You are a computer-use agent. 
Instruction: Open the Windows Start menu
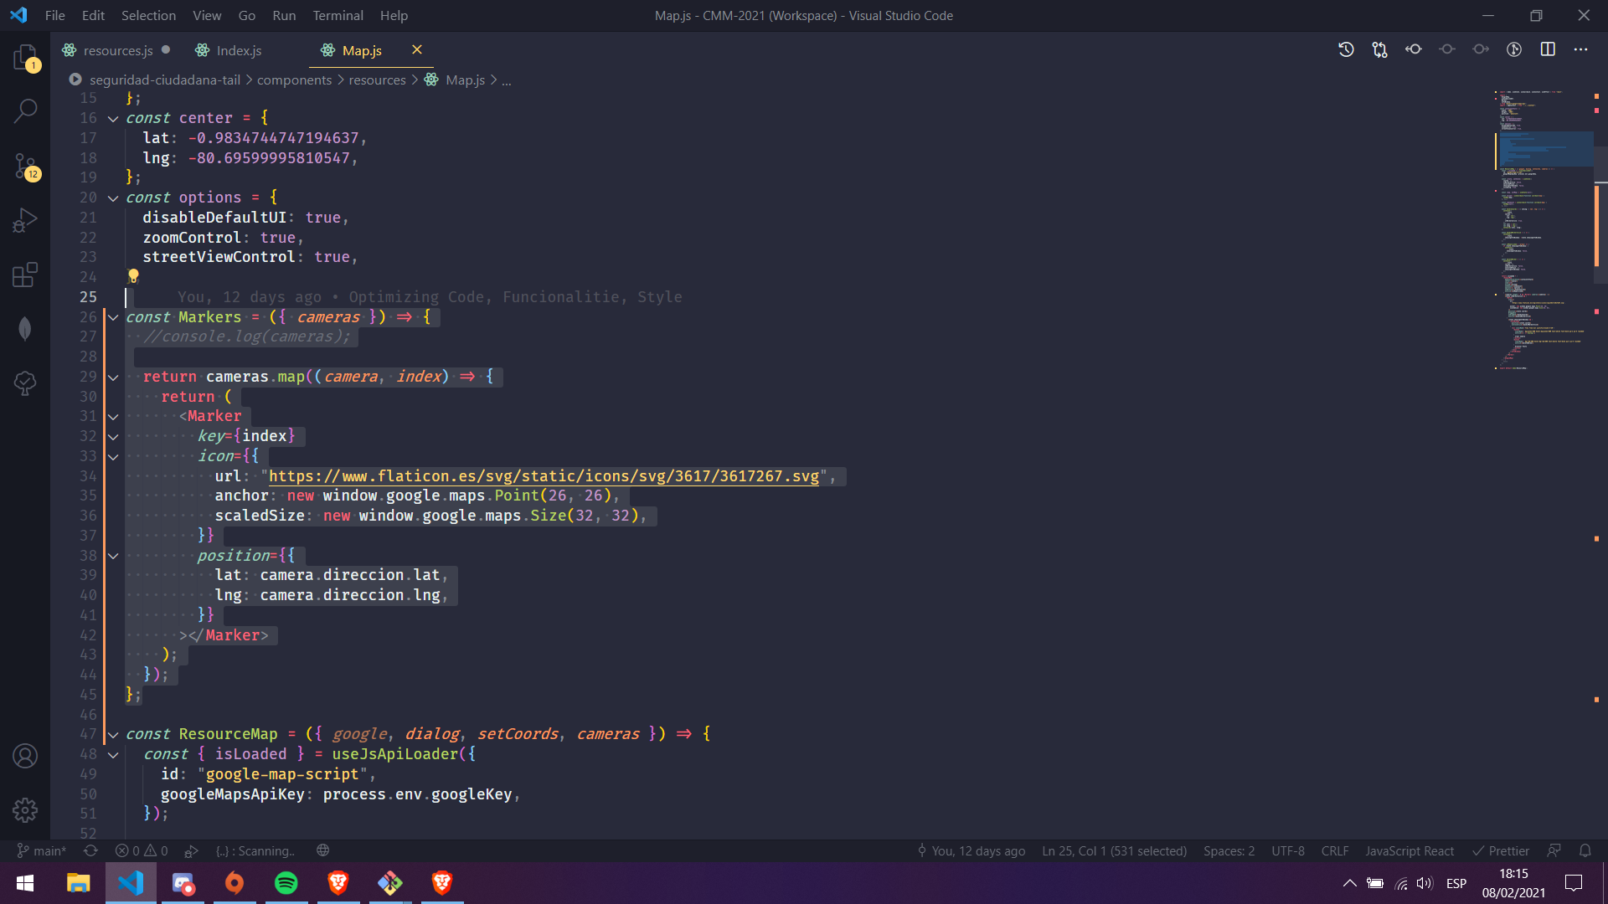tap(25, 883)
